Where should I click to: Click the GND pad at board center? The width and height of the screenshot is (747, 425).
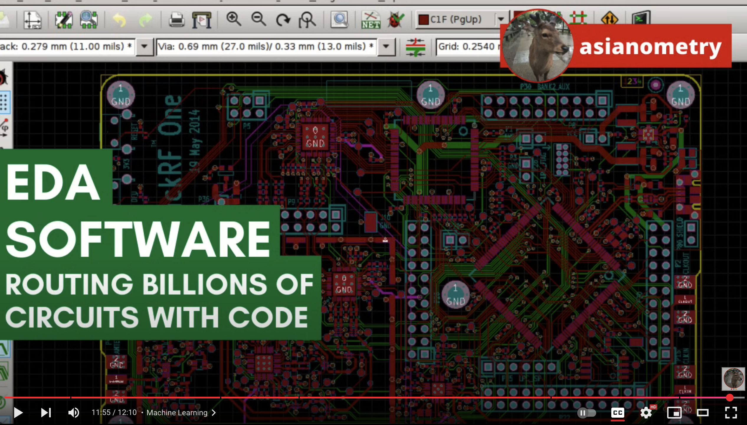(455, 295)
